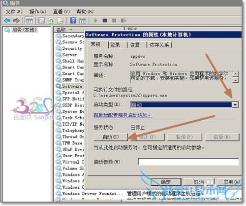The width and height of the screenshot is (246, 206).
Task: Click the Refresh toolbar icon
Action: [x=52, y=21]
